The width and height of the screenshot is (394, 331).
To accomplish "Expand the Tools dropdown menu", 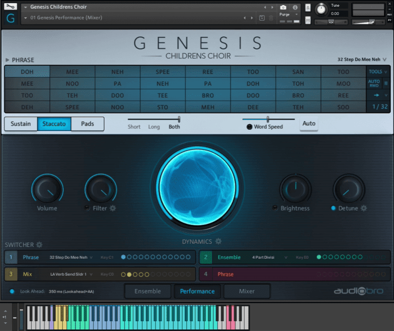I will point(378,72).
